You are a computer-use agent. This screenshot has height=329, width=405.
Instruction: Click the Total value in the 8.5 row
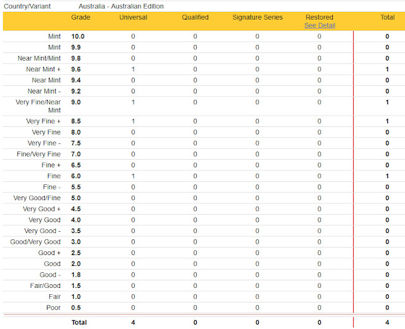(x=387, y=121)
